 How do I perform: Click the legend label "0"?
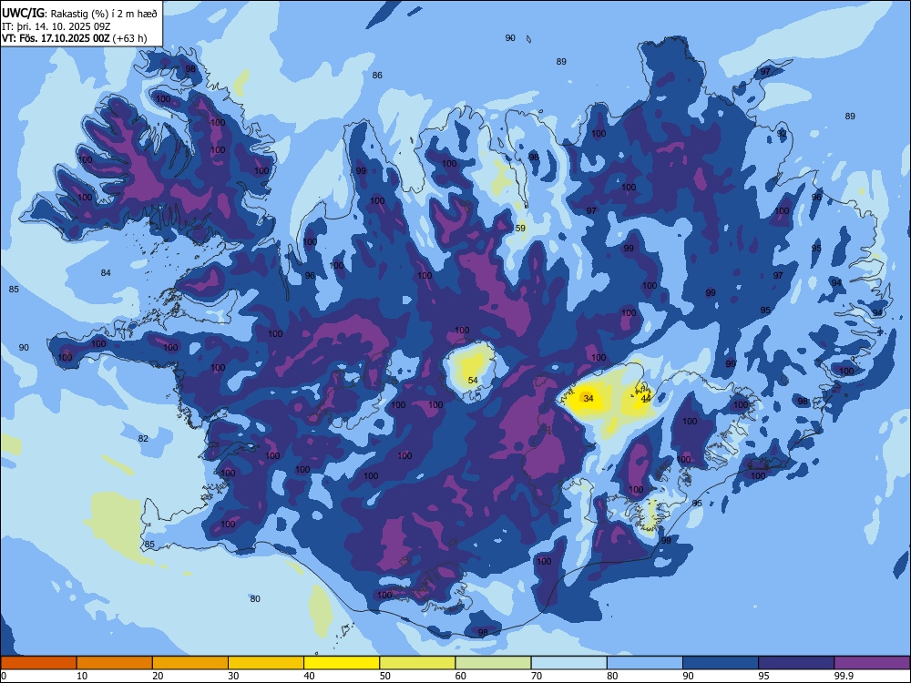4,676
